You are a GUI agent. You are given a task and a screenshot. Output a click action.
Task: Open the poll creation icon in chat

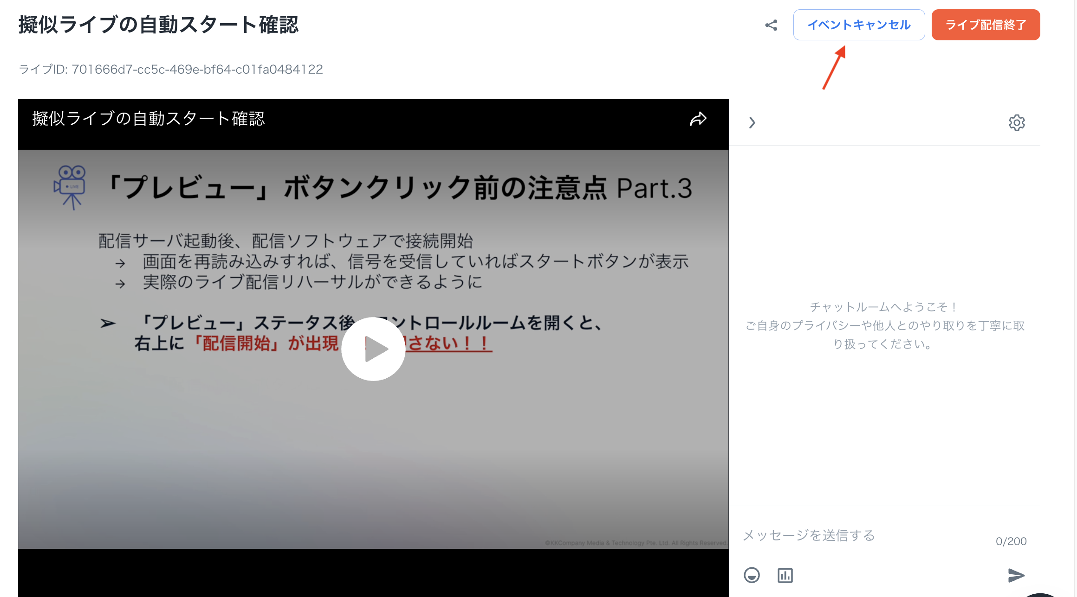785,575
